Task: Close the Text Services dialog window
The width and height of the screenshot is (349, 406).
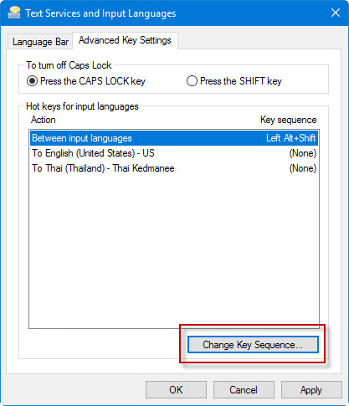Action: pyautogui.click(x=336, y=13)
